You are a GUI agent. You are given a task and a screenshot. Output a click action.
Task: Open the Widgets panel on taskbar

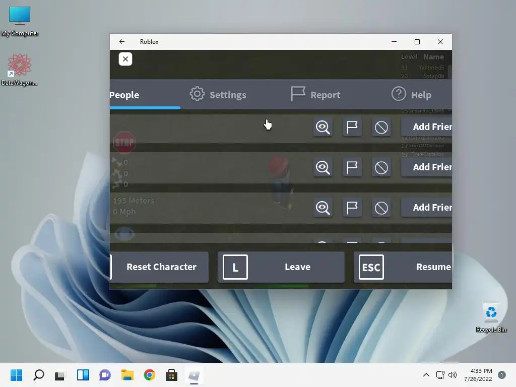83,375
